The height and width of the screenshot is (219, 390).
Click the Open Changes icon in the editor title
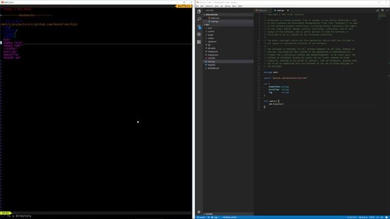coord(378,10)
